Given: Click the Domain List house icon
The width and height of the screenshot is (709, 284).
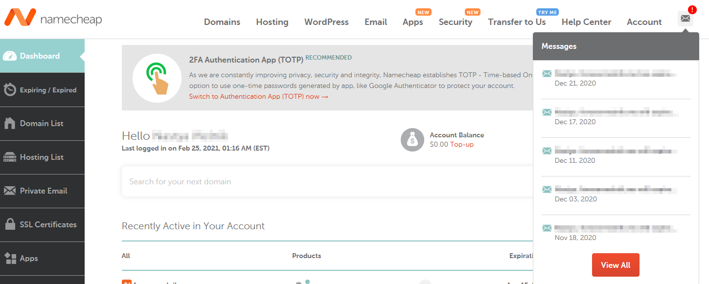Looking at the screenshot, I should pyautogui.click(x=10, y=124).
